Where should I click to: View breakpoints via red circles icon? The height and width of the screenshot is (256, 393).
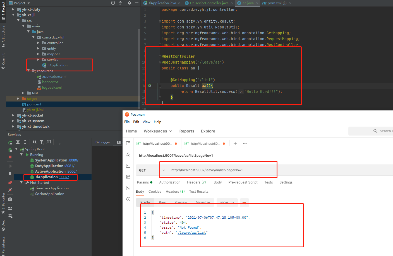point(10,183)
